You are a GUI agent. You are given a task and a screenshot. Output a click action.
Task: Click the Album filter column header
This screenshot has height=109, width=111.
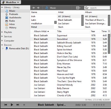[x=89, y=12]
